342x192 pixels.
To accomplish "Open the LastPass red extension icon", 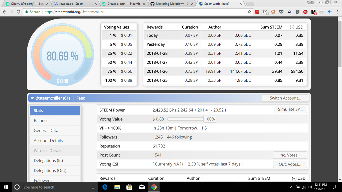I will pos(257,12).
